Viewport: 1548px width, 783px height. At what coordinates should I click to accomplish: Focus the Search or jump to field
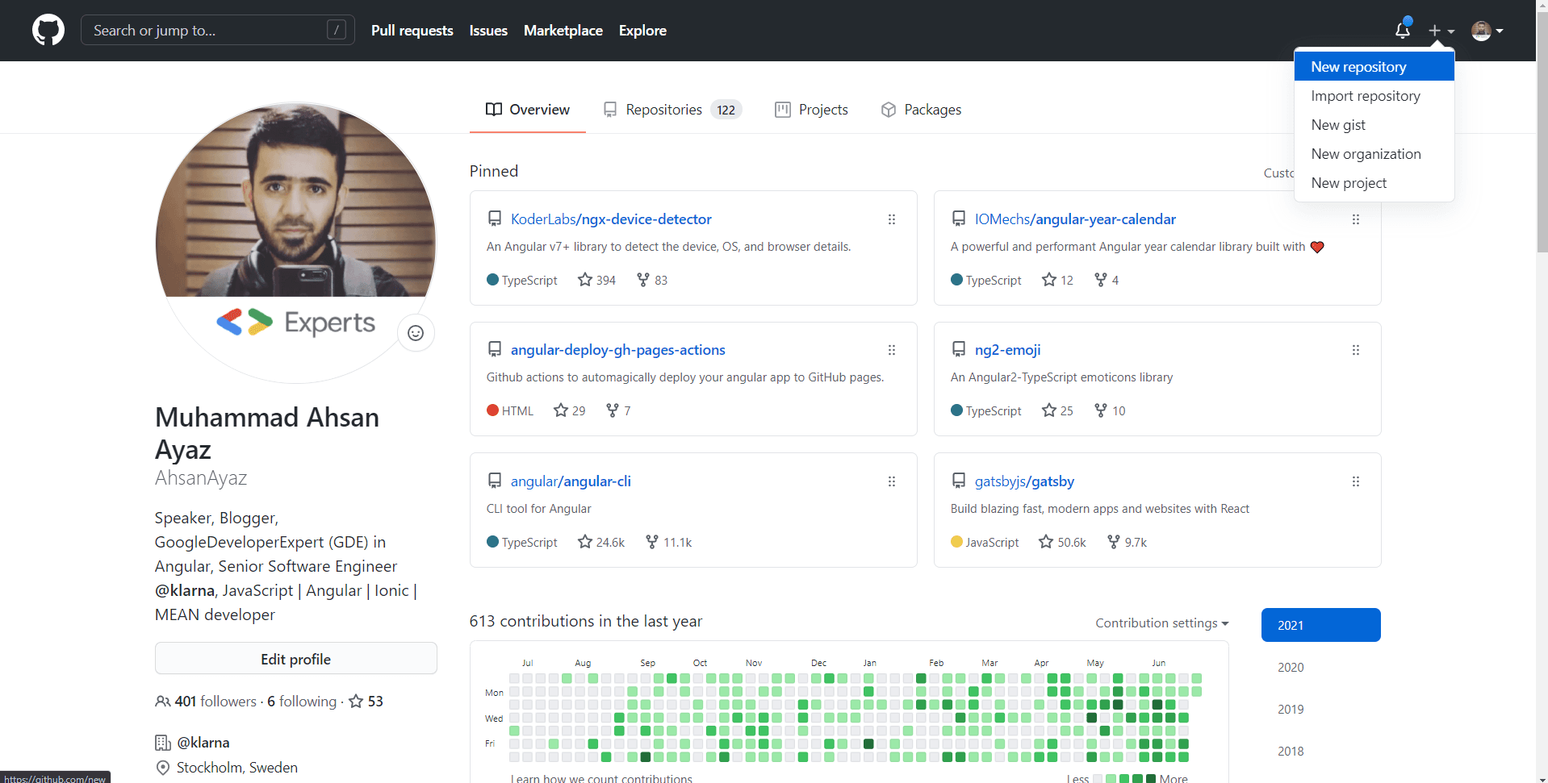[218, 31]
